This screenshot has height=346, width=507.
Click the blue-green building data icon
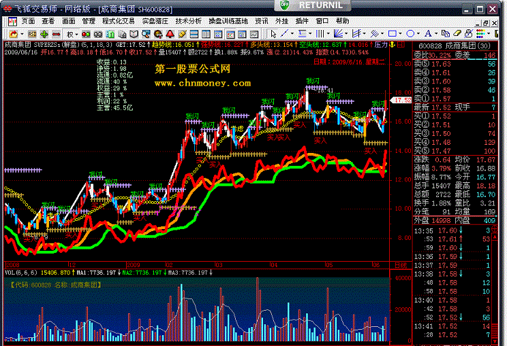[x=110, y=34]
